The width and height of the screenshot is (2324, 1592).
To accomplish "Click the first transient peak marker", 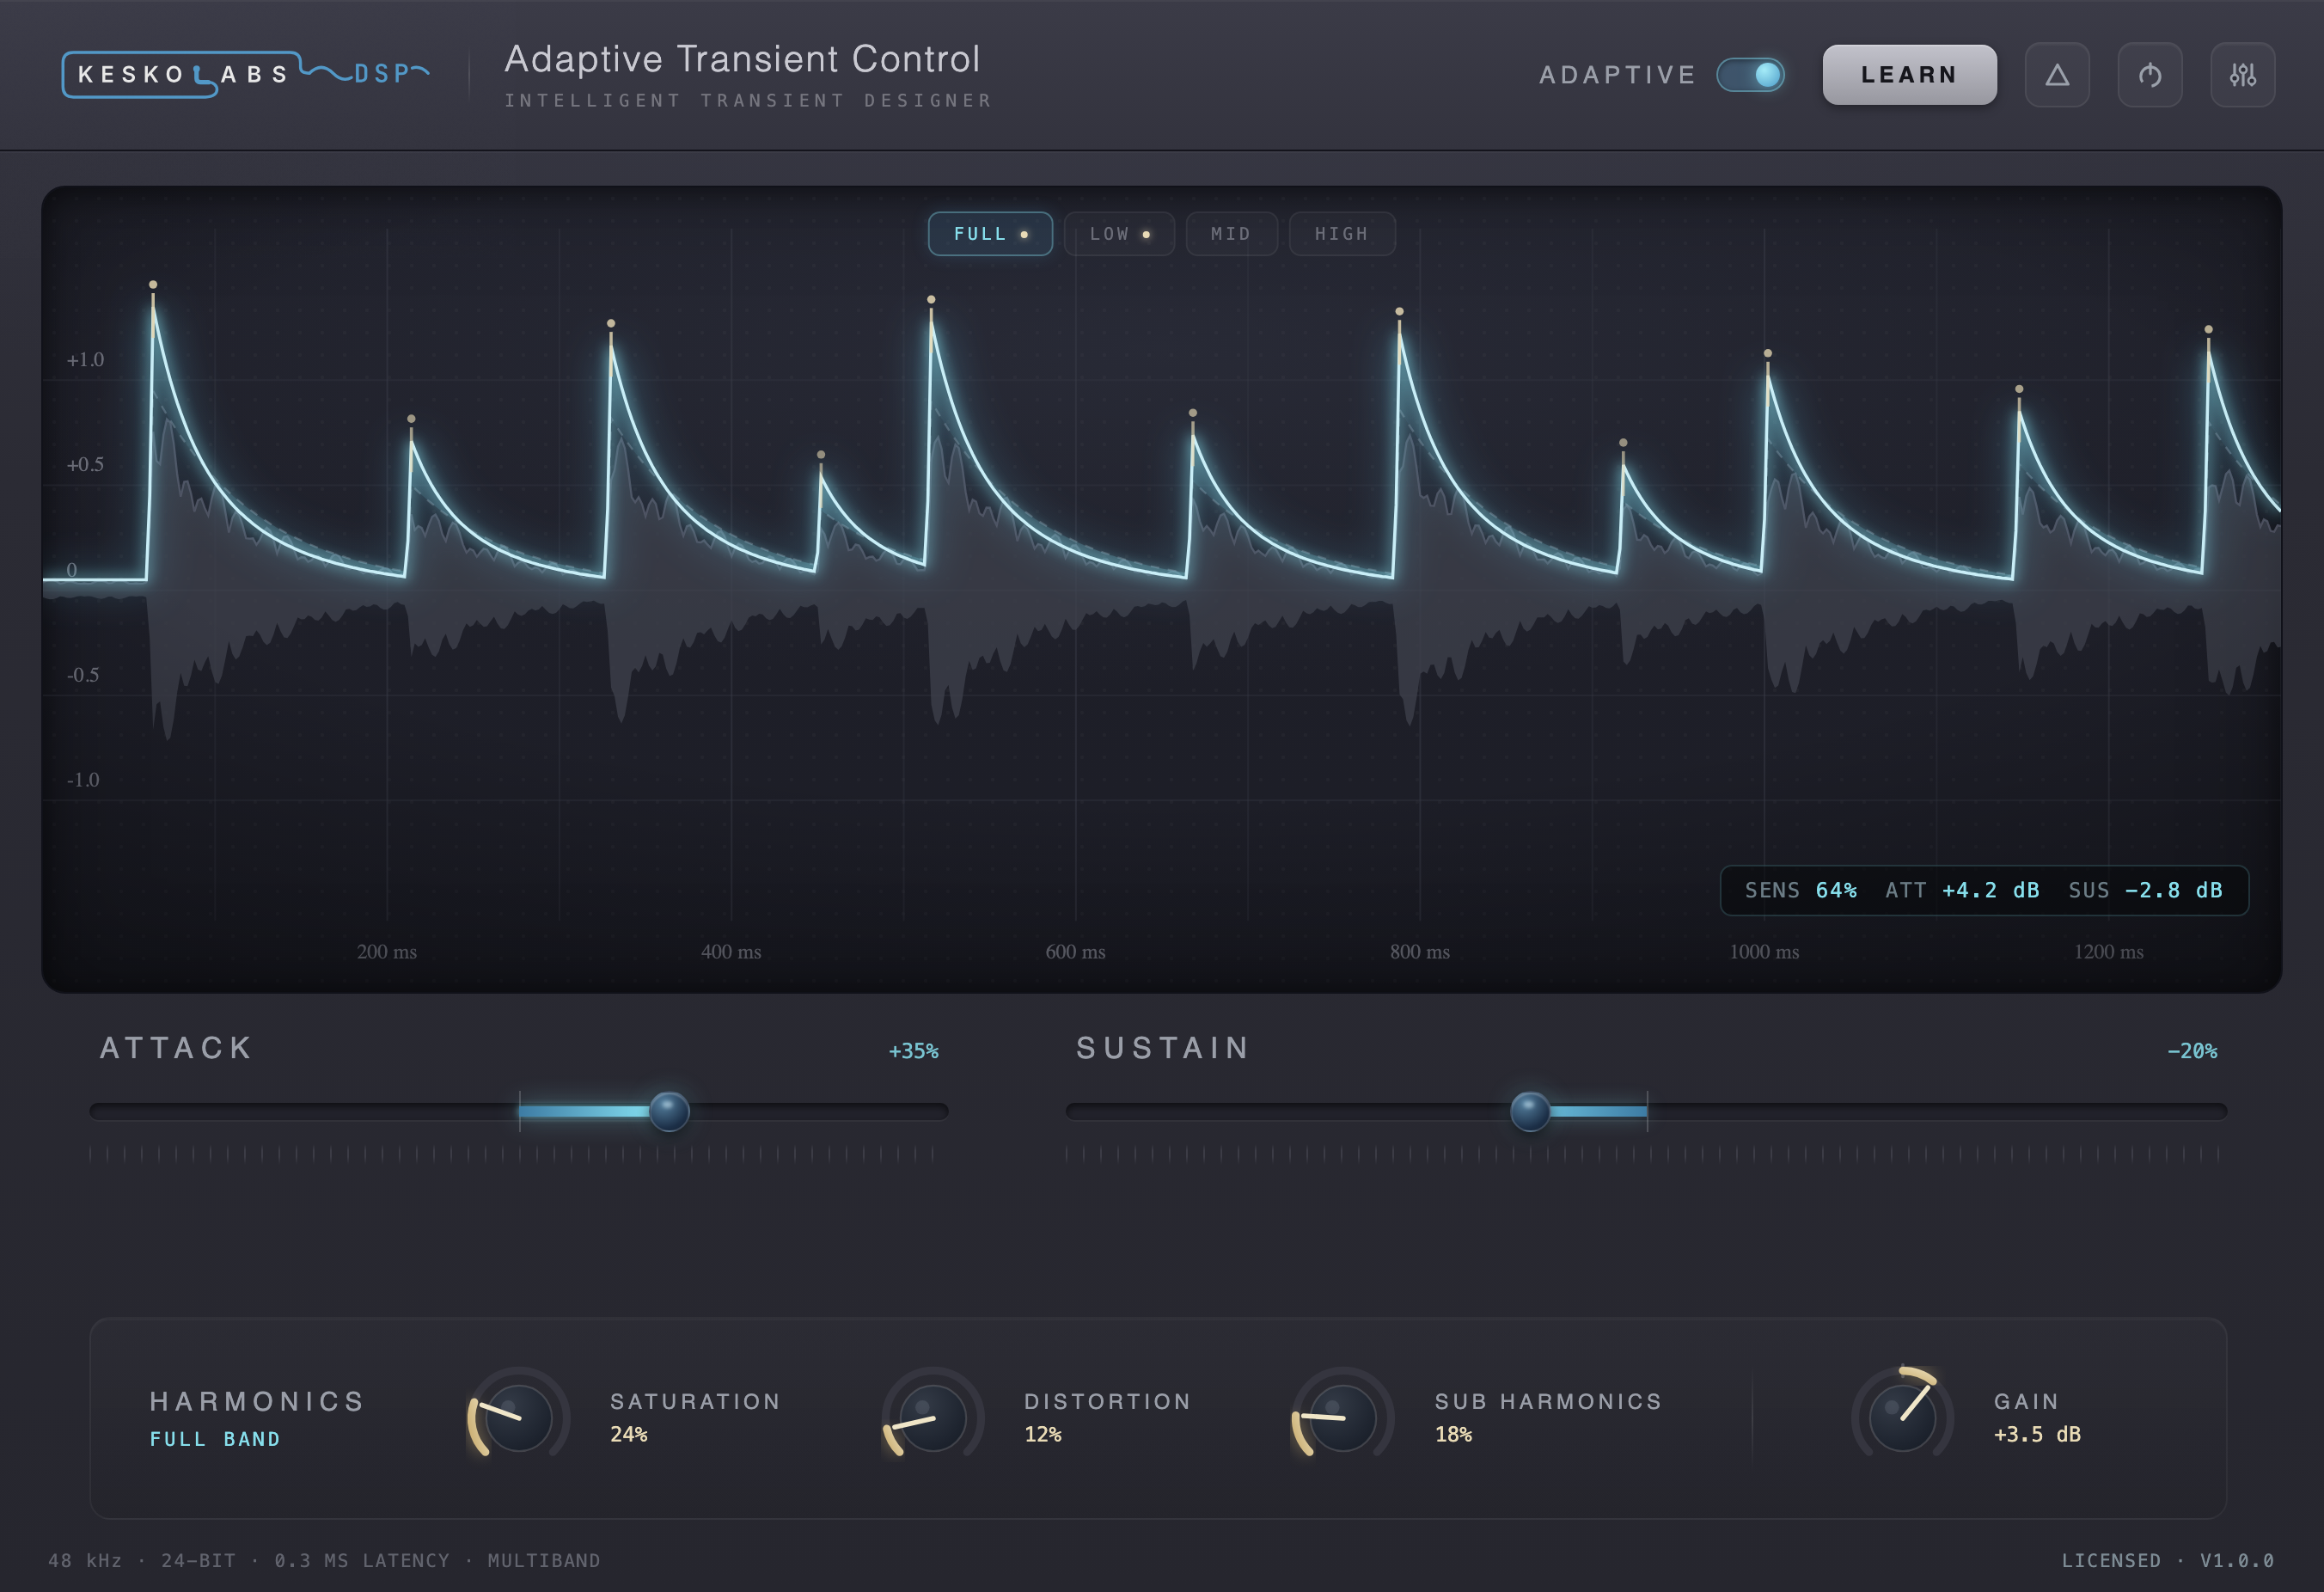I will tap(153, 285).
